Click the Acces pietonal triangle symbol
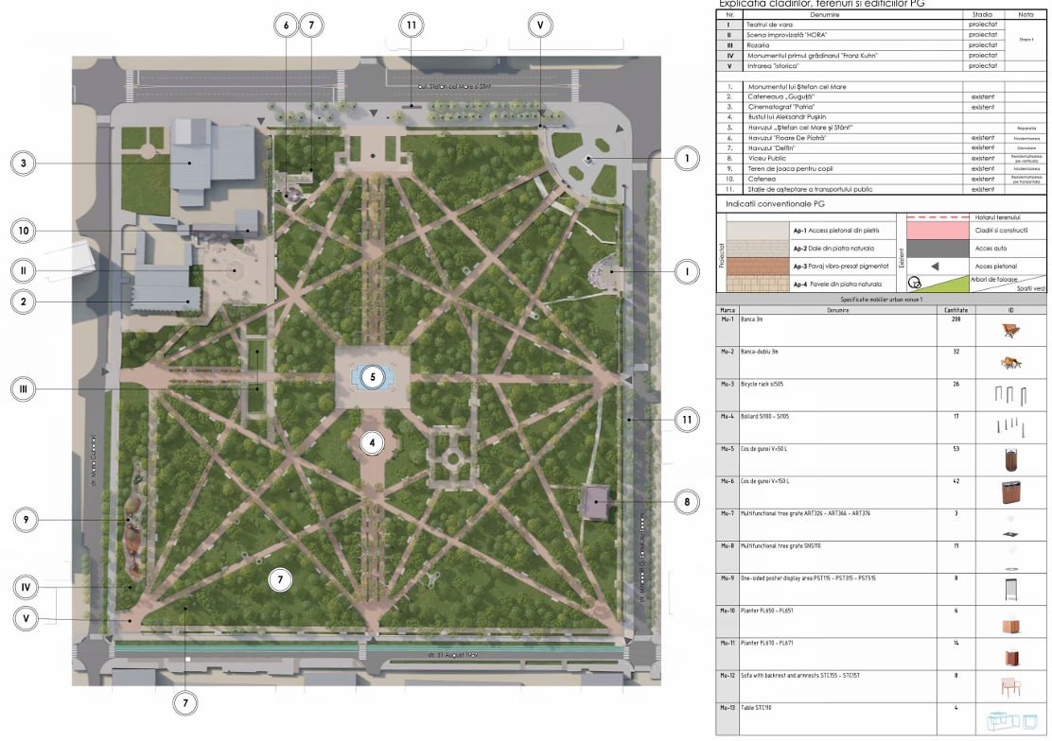 (934, 267)
